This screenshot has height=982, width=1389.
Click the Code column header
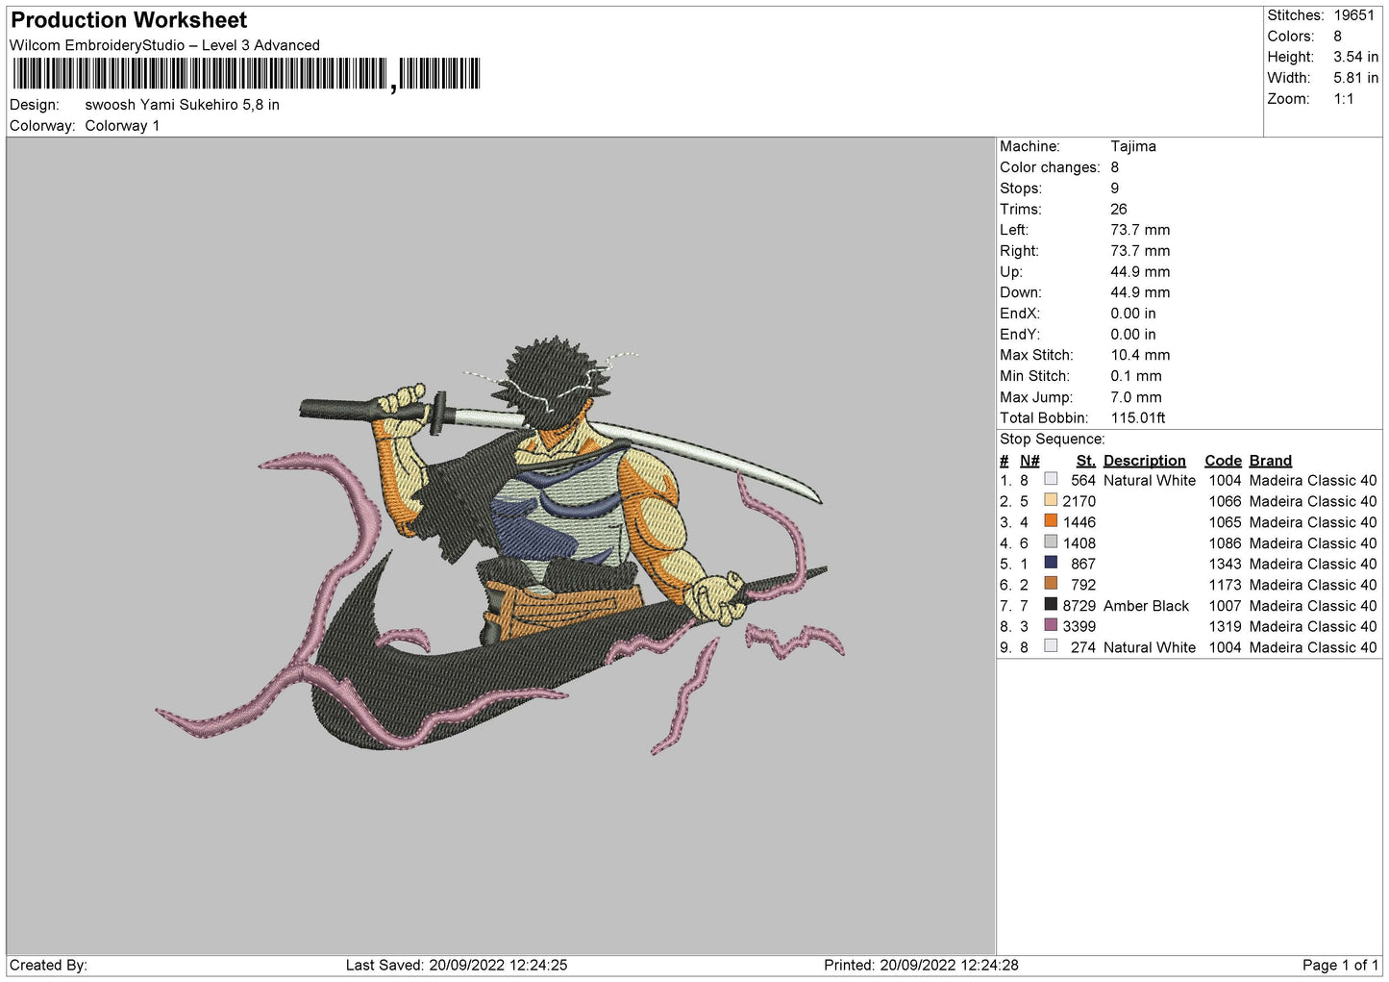[1223, 461]
